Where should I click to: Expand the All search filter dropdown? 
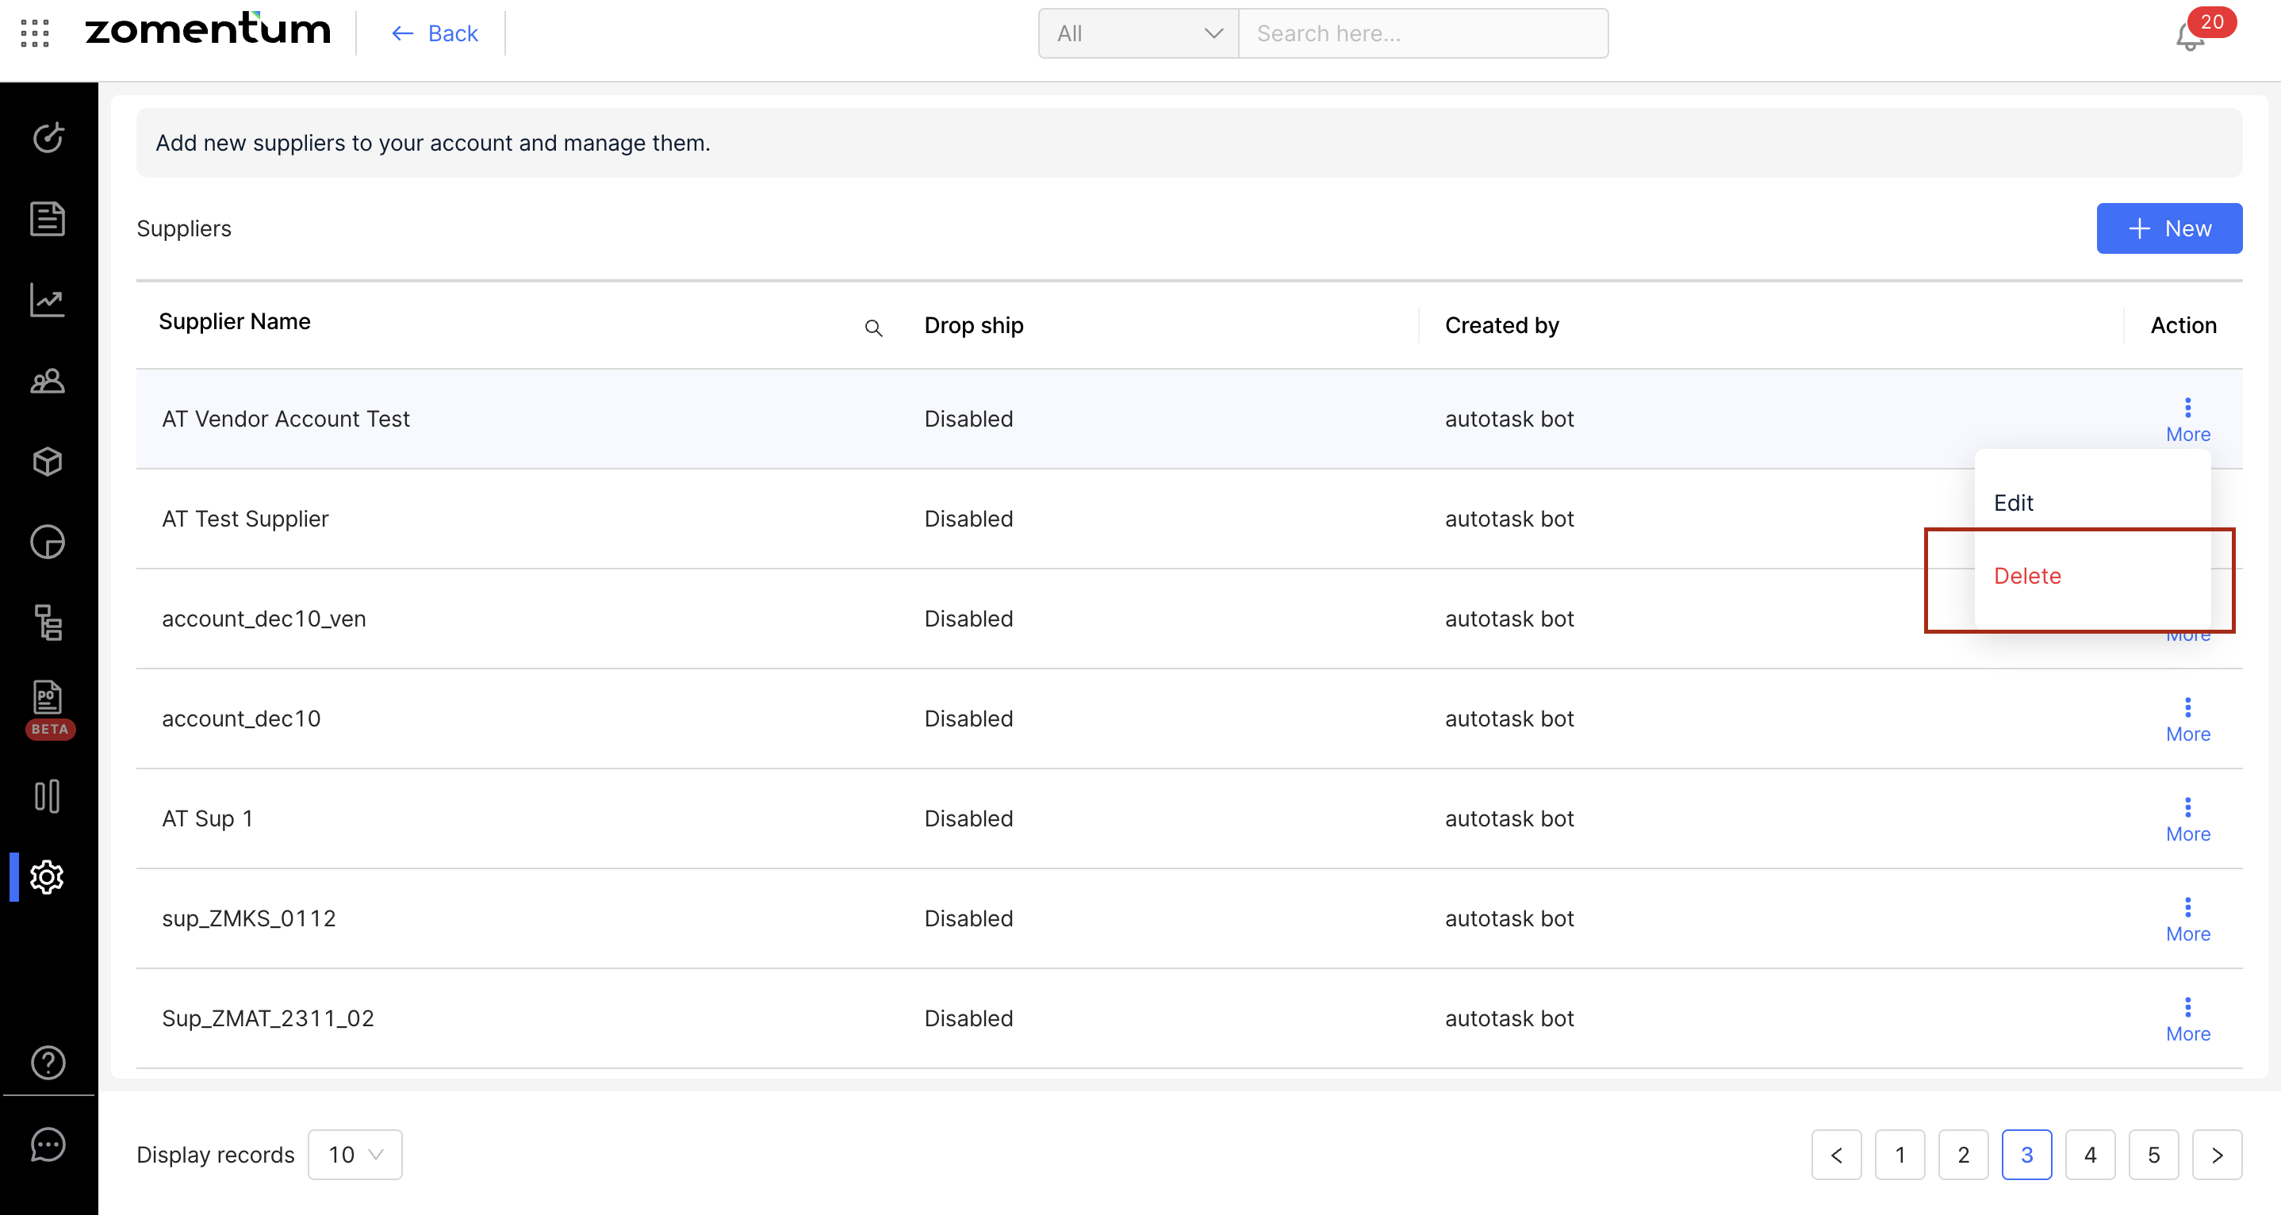pyautogui.click(x=1138, y=33)
